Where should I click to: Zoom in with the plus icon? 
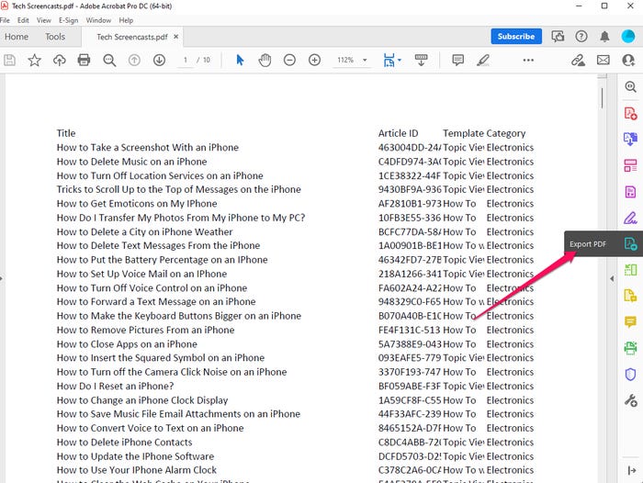314,61
